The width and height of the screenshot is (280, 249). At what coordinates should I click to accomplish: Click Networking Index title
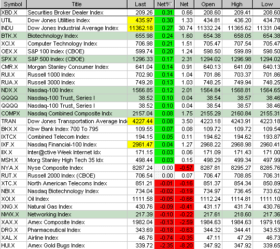coord(49,214)
